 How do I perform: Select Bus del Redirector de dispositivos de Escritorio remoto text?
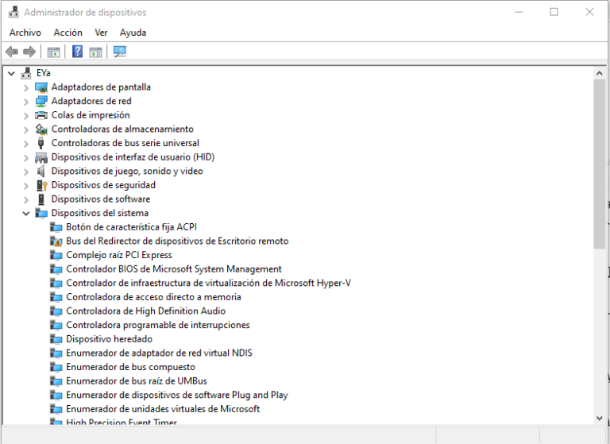tap(177, 241)
